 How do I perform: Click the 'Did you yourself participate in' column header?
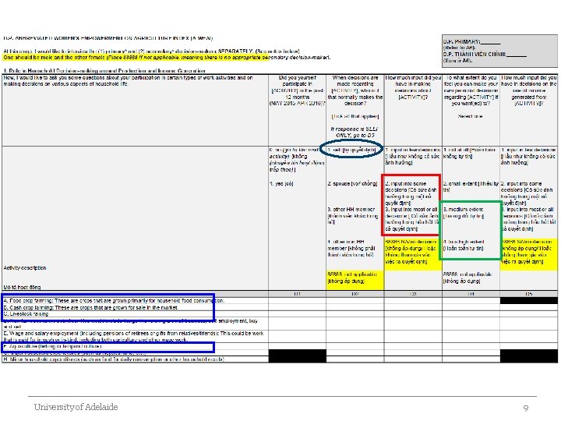coord(298,90)
